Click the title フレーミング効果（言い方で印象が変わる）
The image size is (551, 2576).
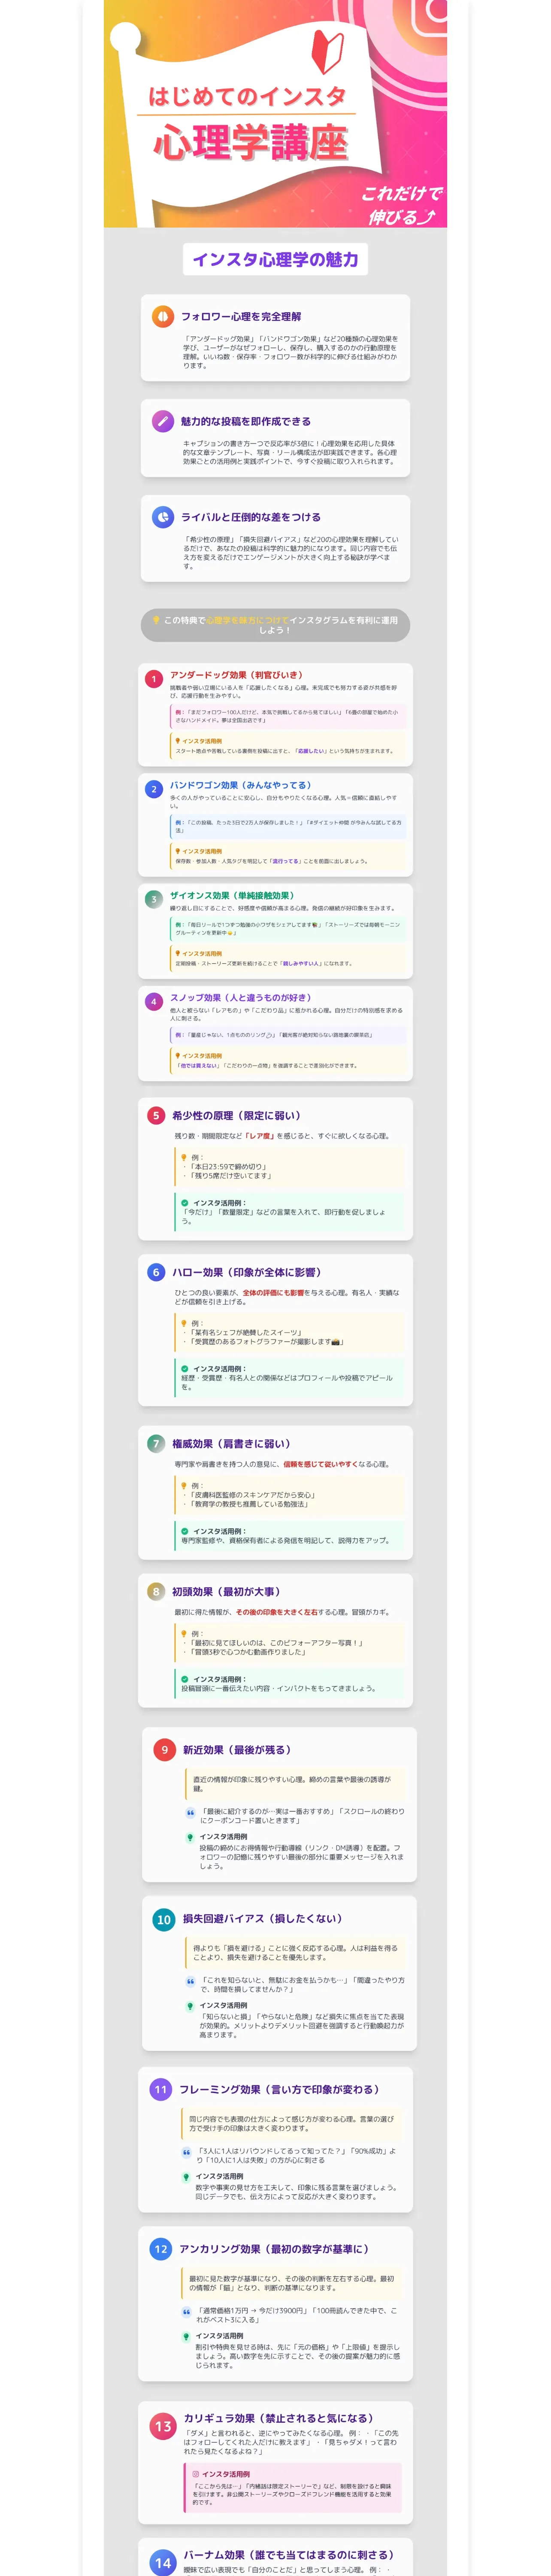point(279,2090)
